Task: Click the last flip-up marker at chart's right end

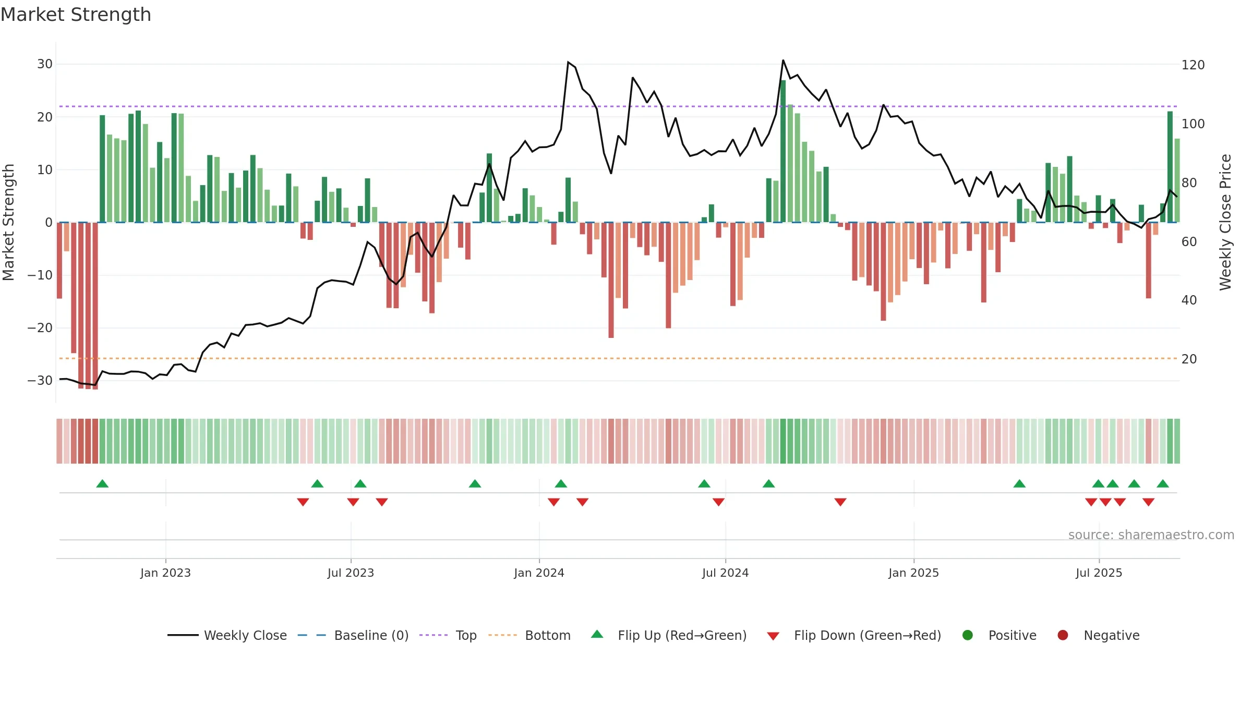Action: coord(1163,483)
